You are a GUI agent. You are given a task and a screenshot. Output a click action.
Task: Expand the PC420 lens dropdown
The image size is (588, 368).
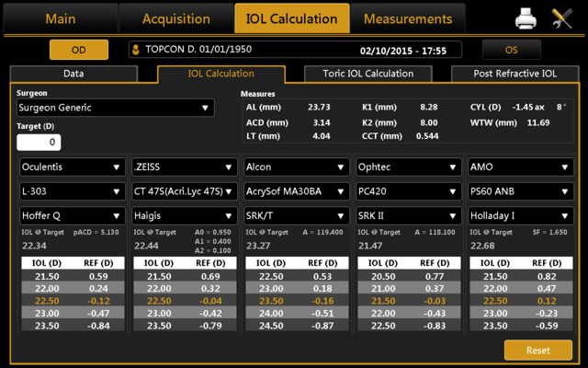click(x=409, y=191)
